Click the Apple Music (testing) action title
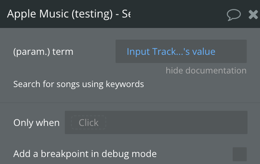Image resolution: width=260 pixels, height=164 pixels. 69,14
